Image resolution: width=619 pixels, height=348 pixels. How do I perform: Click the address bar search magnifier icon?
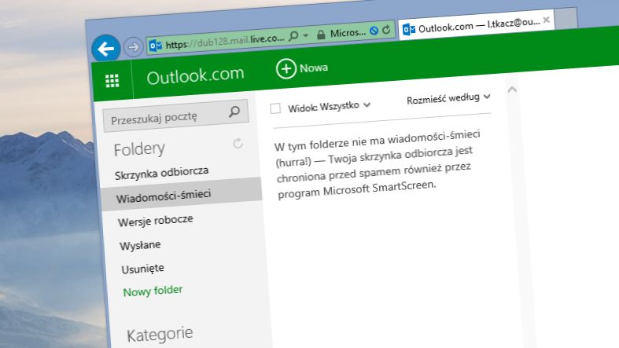pyautogui.click(x=293, y=36)
